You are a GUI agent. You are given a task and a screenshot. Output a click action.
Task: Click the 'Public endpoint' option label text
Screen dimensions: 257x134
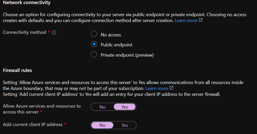click(x=117, y=45)
